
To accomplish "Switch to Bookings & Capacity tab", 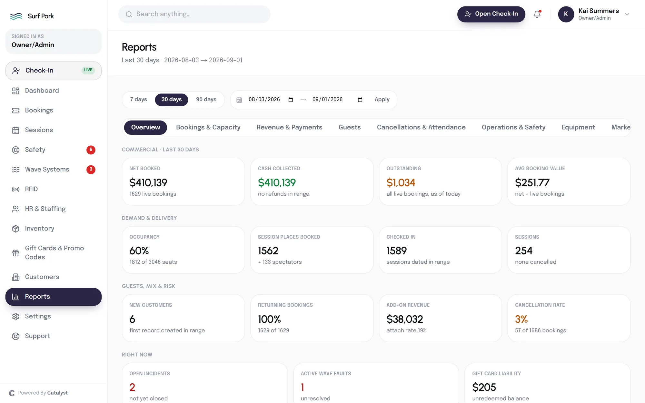I will tap(208, 127).
